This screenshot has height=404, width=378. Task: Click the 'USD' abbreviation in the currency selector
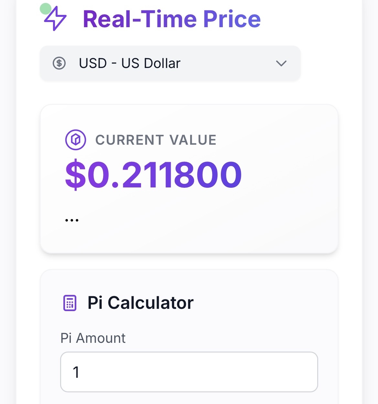(x=93, y=63)
